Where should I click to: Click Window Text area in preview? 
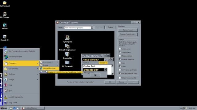[89, 66]
